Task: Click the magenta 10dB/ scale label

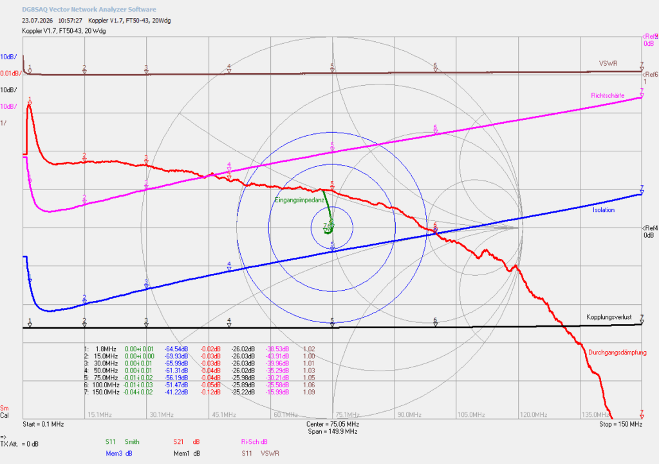Action: coord(9,106)
